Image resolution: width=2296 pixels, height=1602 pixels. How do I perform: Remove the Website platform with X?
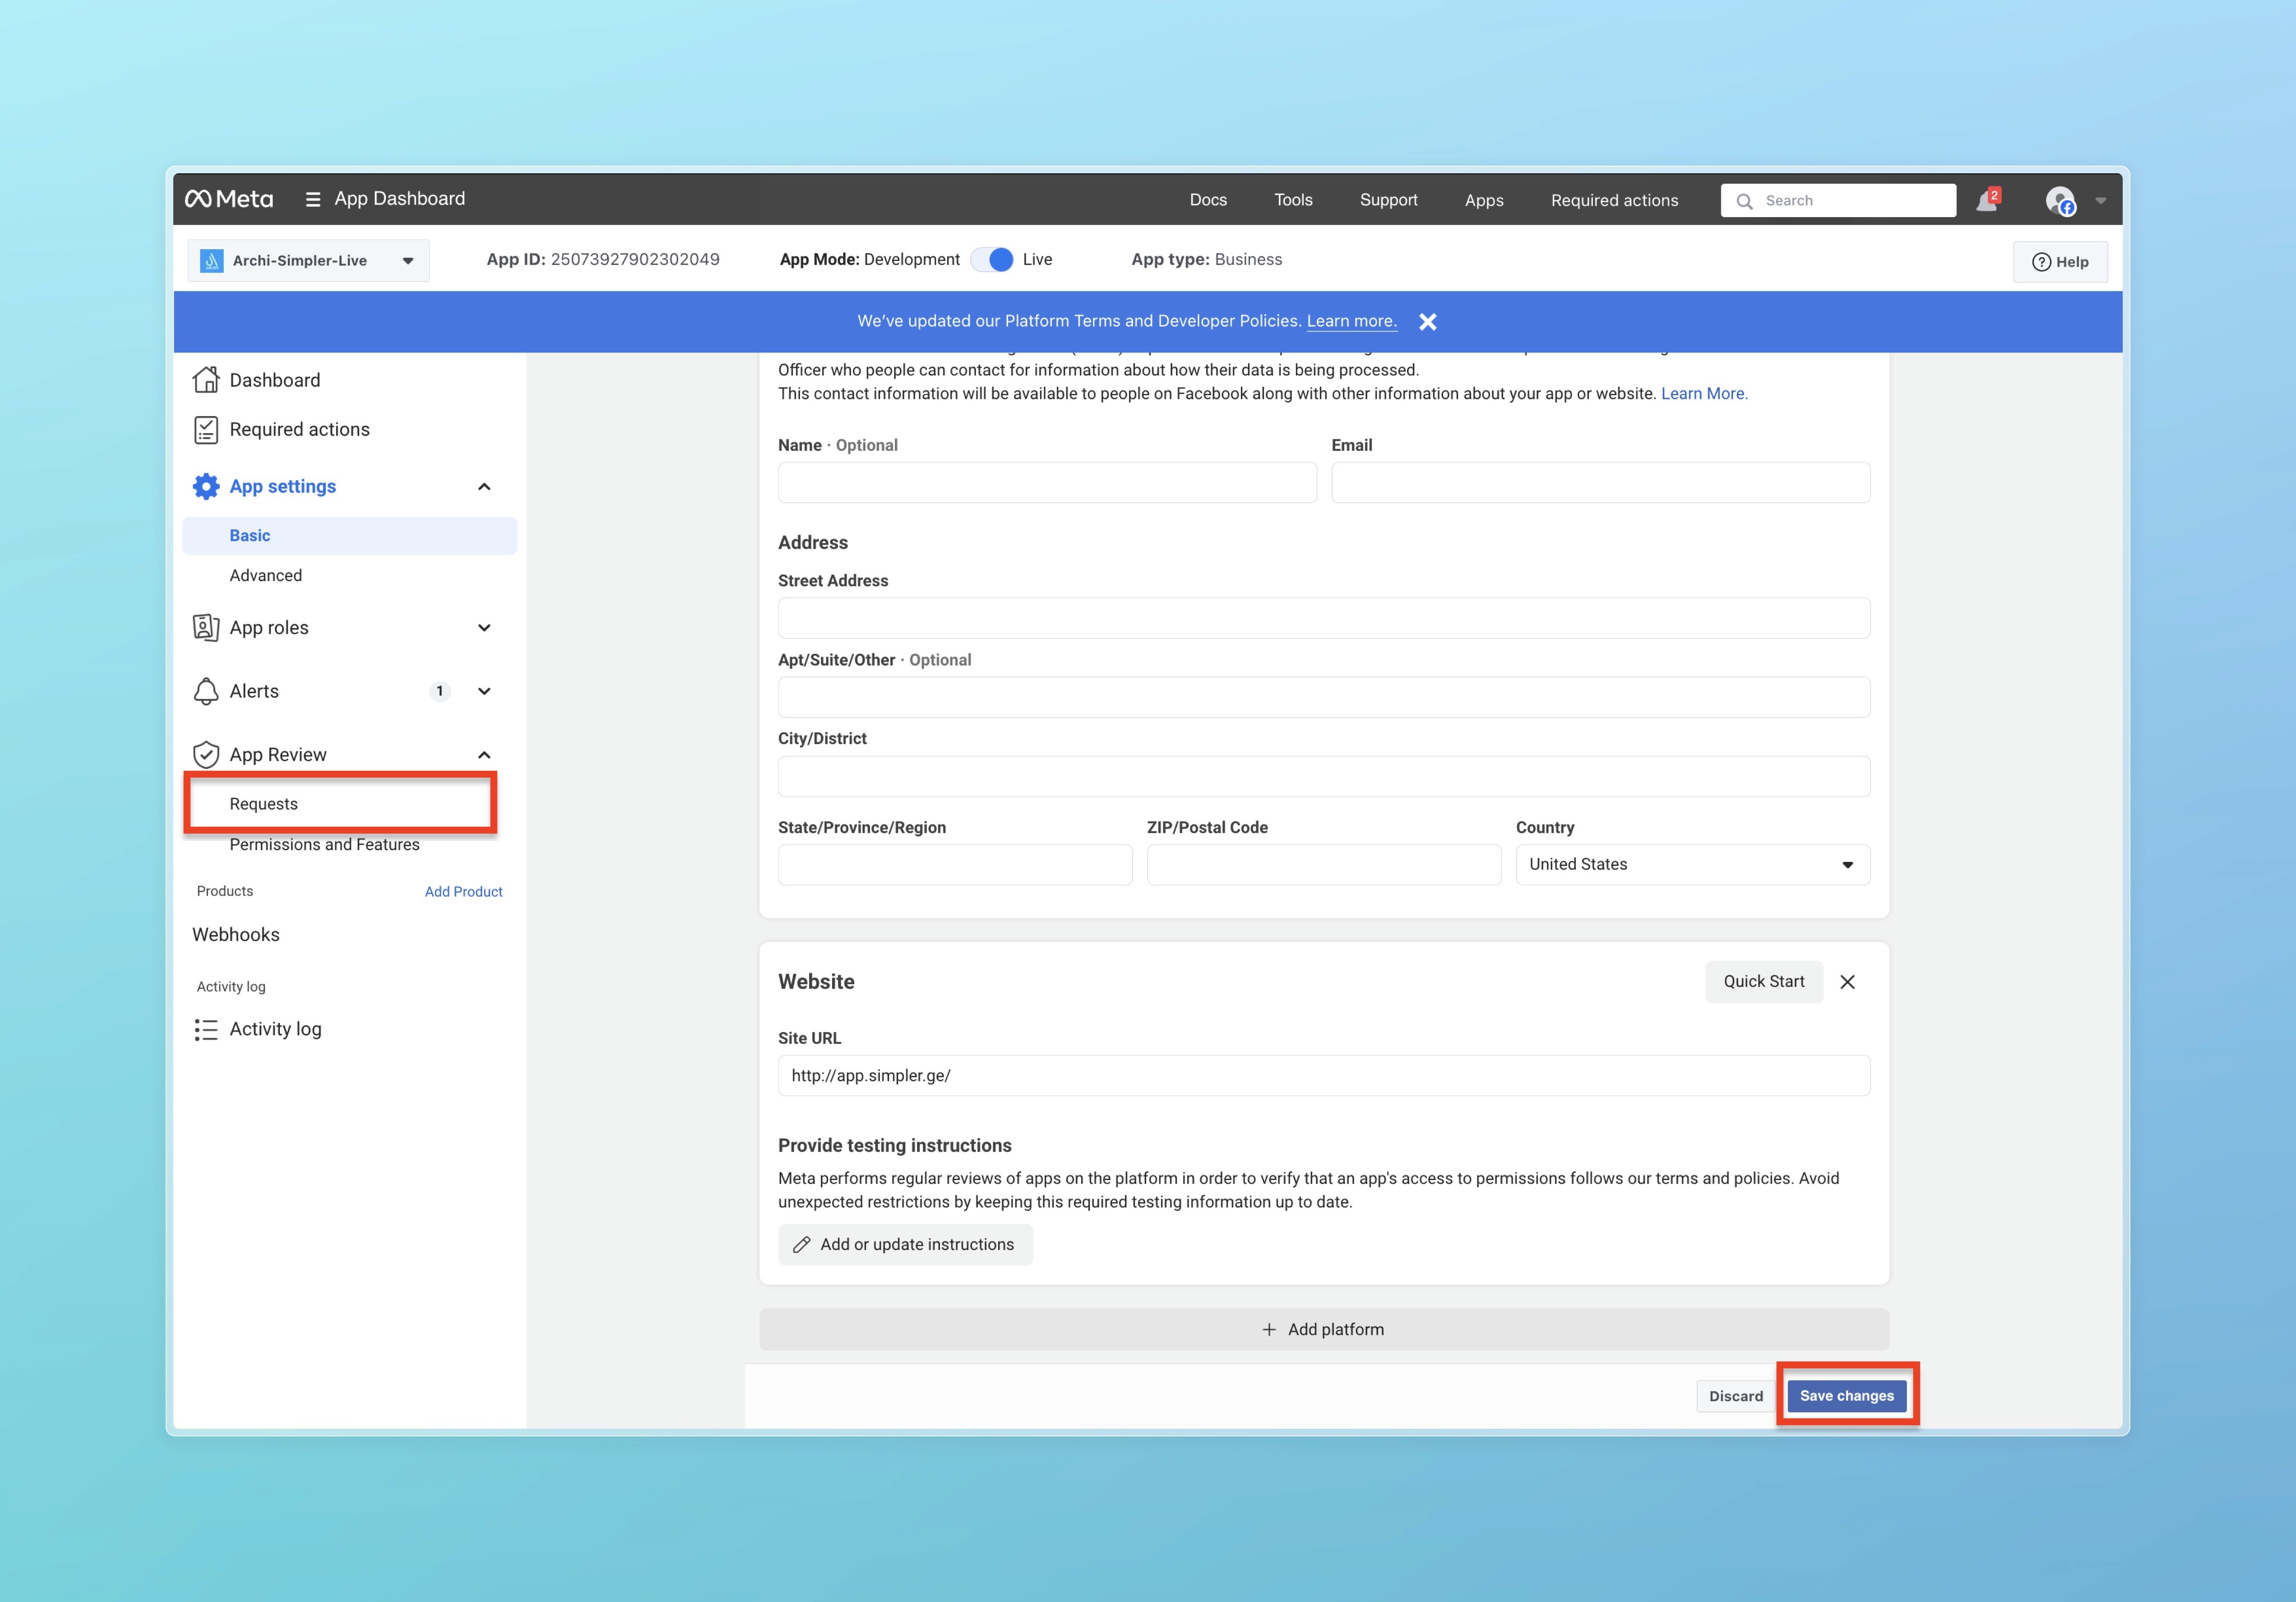pyautogui.click(x=1847, y=982)
